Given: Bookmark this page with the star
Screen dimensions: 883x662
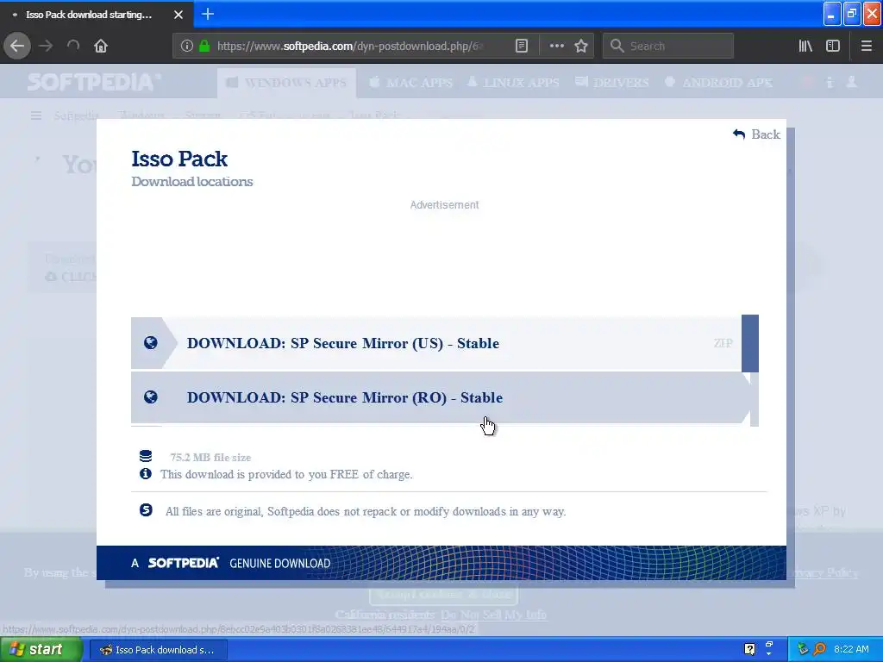Looking at the screenshot, I should (581, 47).
